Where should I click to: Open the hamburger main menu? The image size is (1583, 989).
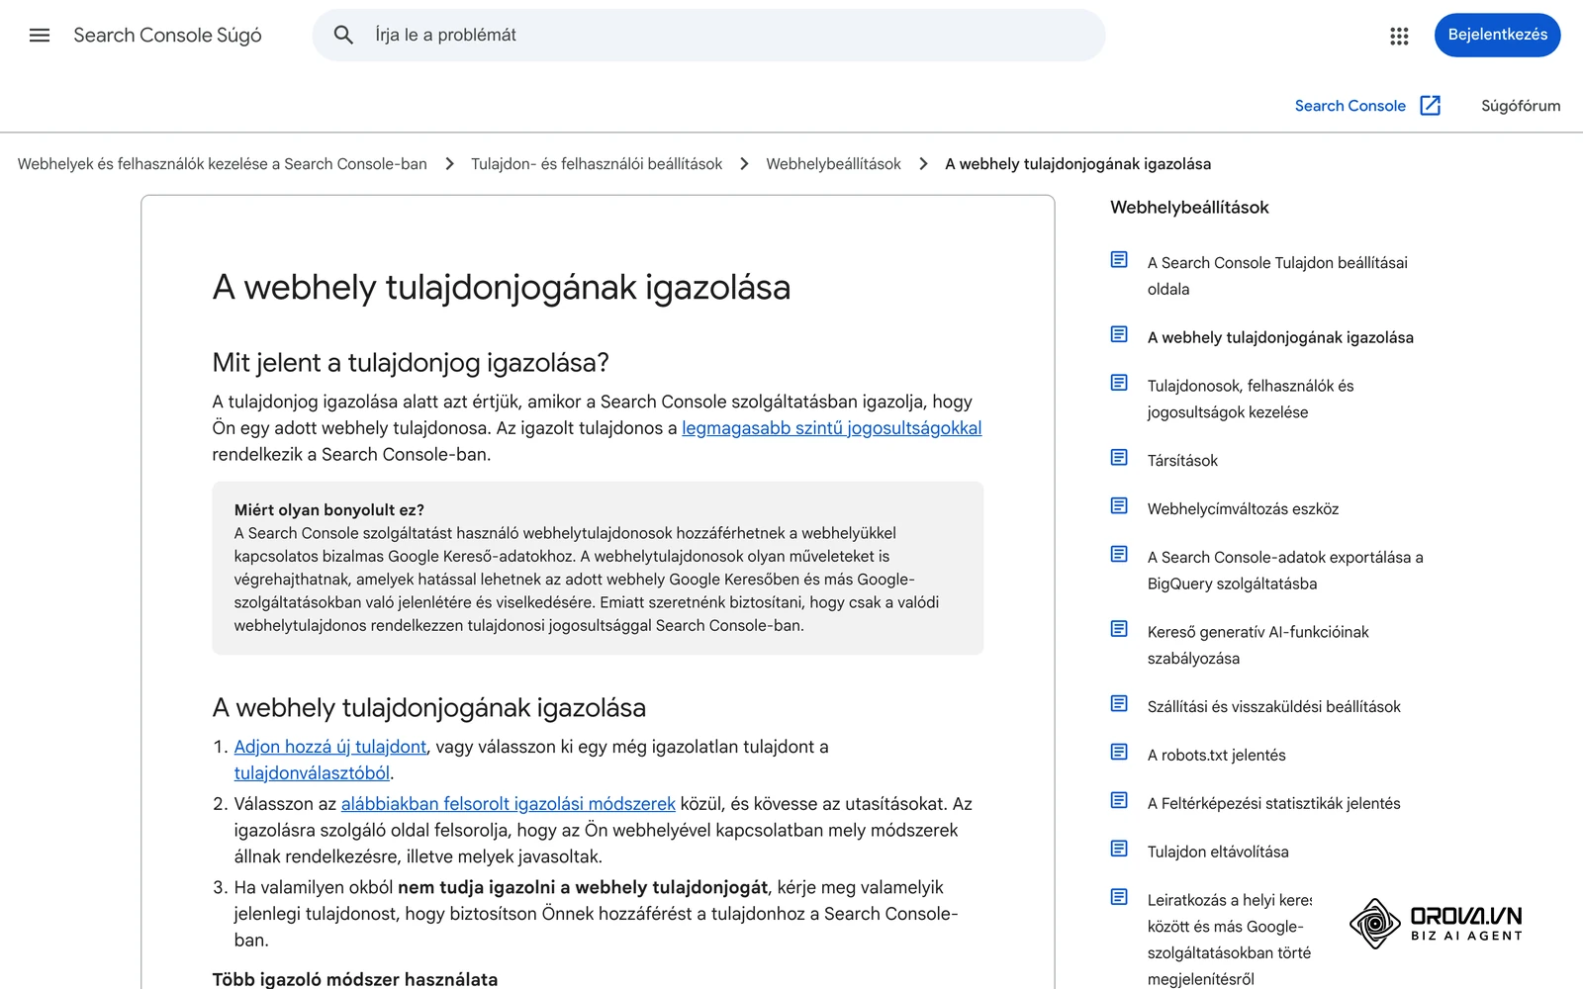[40, 36]
